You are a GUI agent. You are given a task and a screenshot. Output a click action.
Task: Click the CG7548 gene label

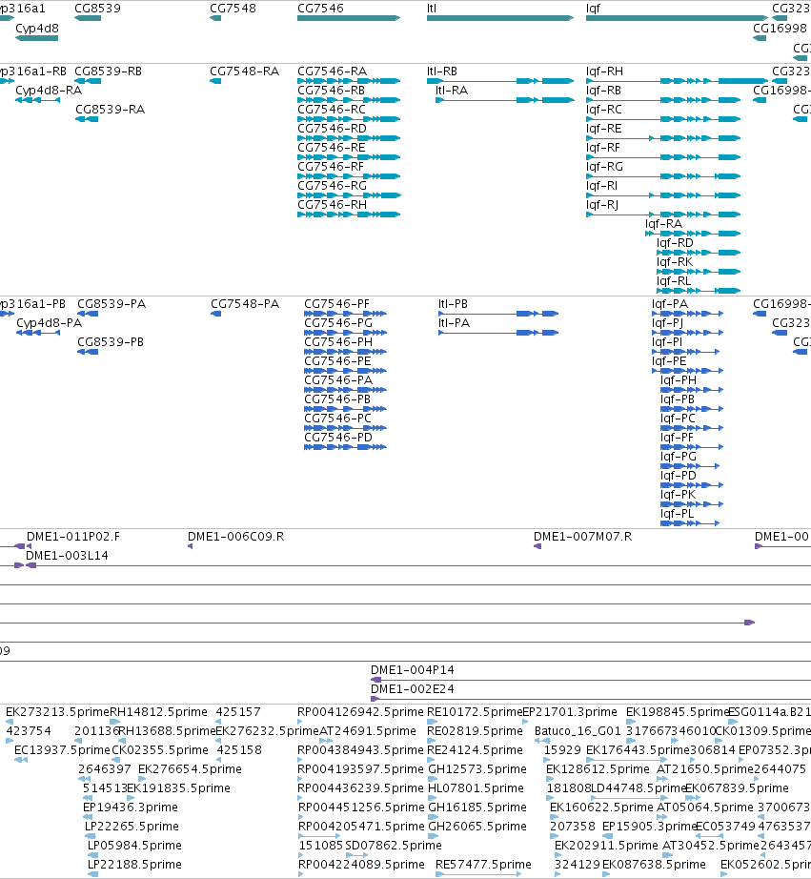pyautogui.click(x=233, y=9)
